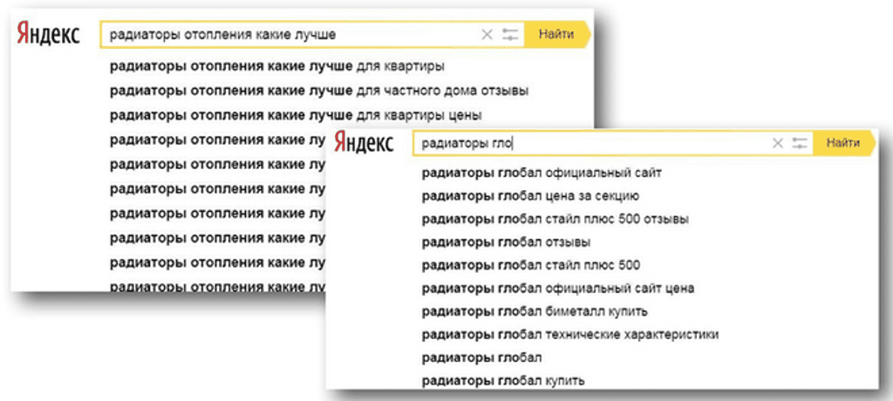893x401 pixels.
Task: Select suggestion 'для частного дома отзывы'
Action: pyautogui.click(x=319, y=91)
